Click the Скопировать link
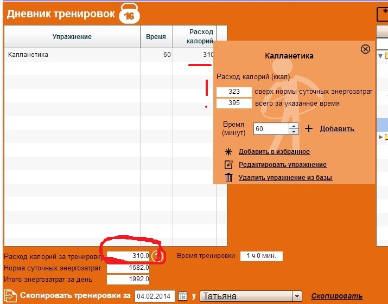Viewport: 388px width, 304px height. (x=336, y=296)
